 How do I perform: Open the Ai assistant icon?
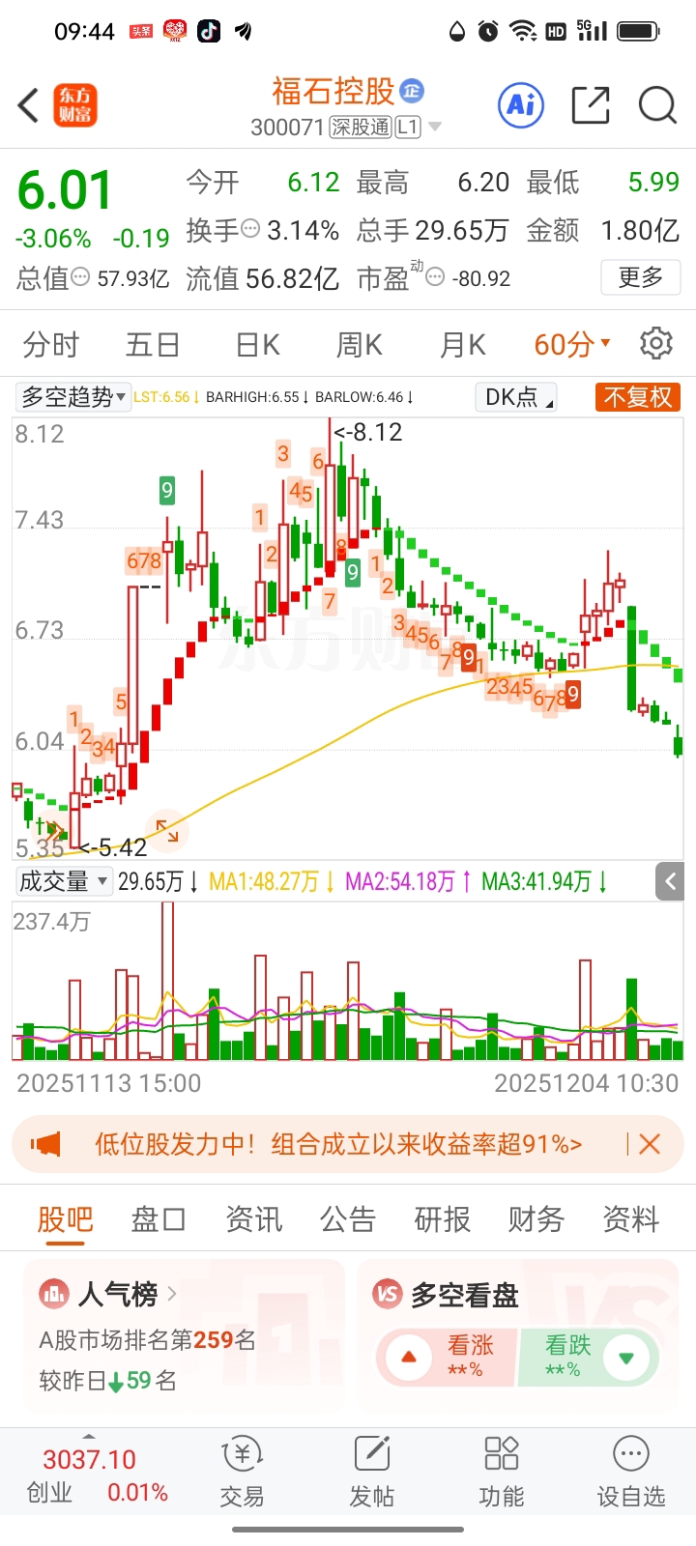click(x=521, y=104)
